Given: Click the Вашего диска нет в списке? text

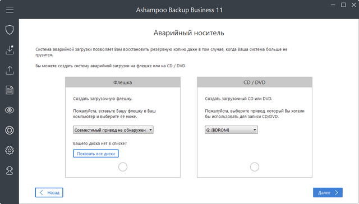Looking at the screenshot, I should pos(100,143).
